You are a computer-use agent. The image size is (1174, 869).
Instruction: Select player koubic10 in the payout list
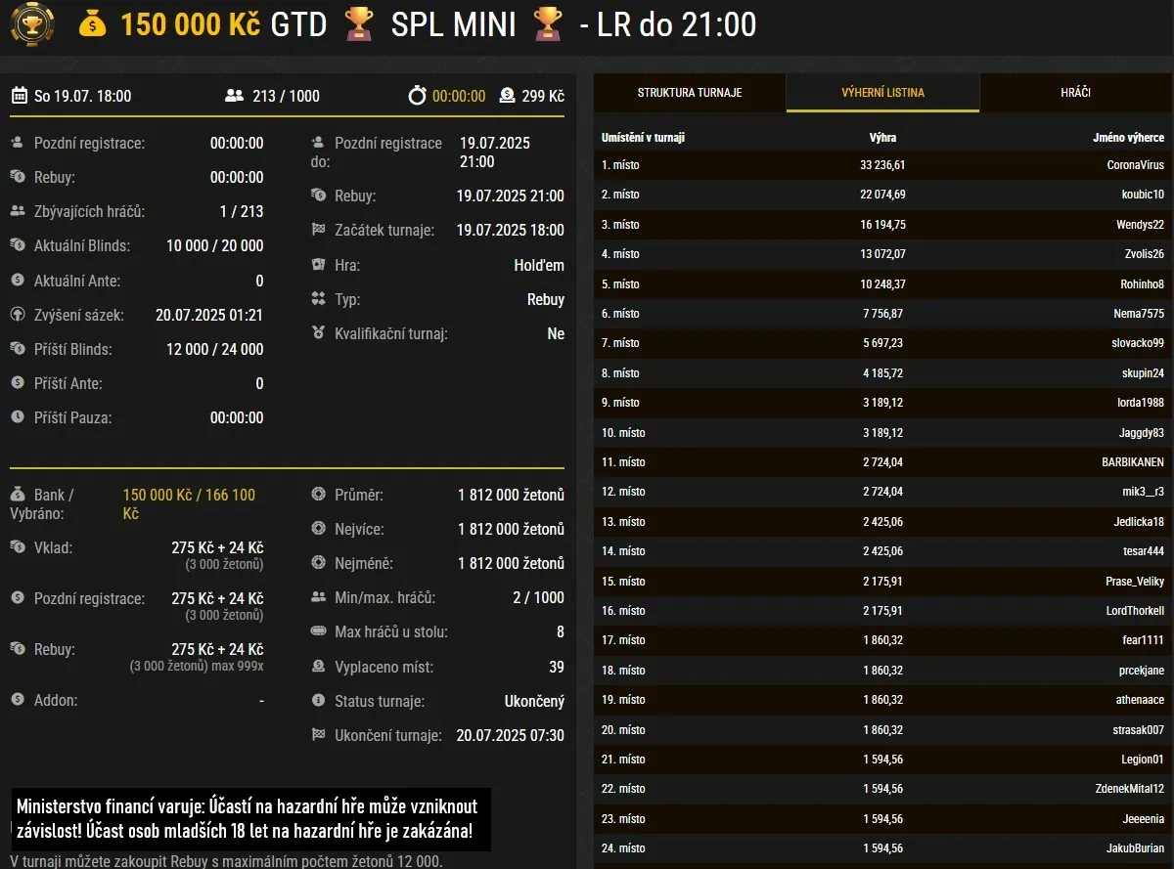1143,195
